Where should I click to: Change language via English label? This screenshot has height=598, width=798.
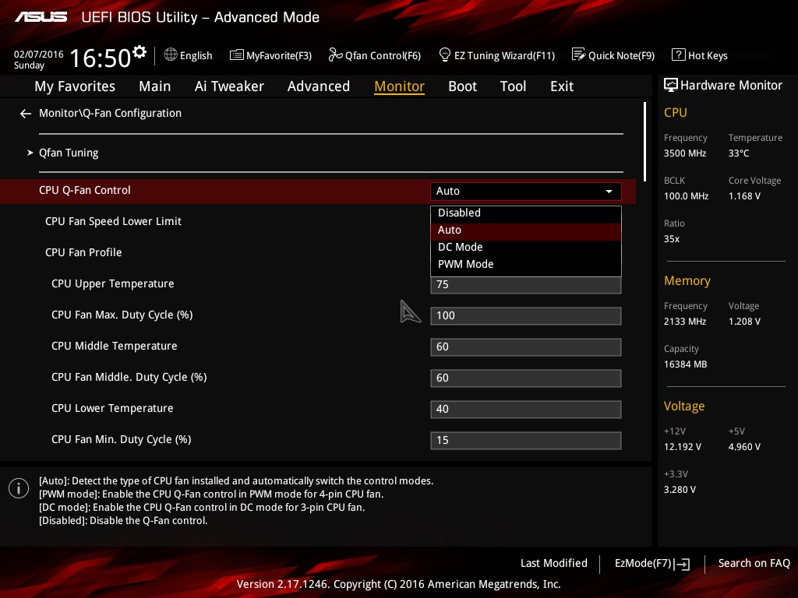tap(196, 55)
